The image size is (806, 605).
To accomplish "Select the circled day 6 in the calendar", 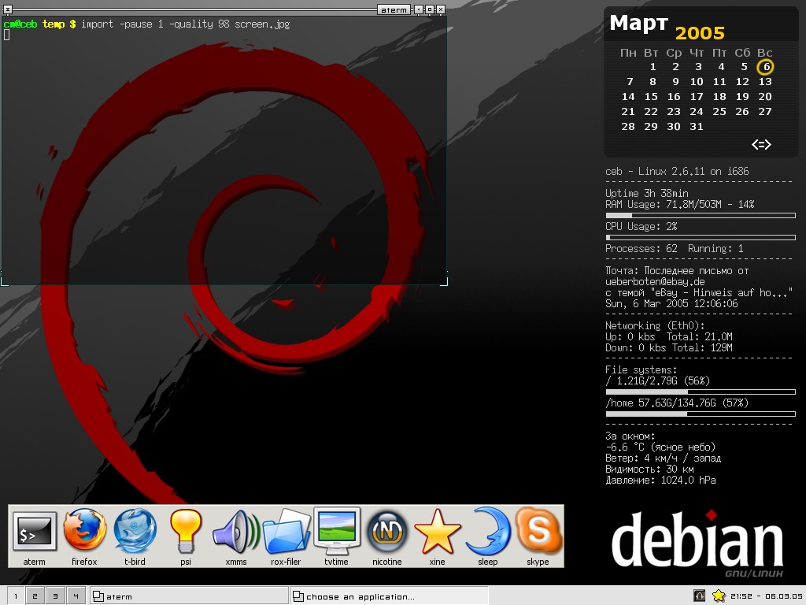I will pyautogui.click(x=765, y=67).
